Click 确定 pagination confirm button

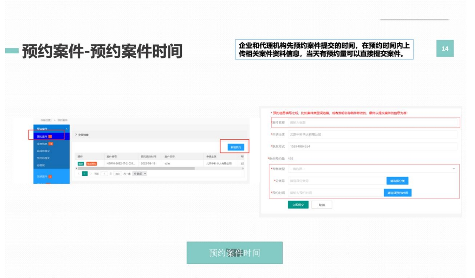(x=118, y=174)
